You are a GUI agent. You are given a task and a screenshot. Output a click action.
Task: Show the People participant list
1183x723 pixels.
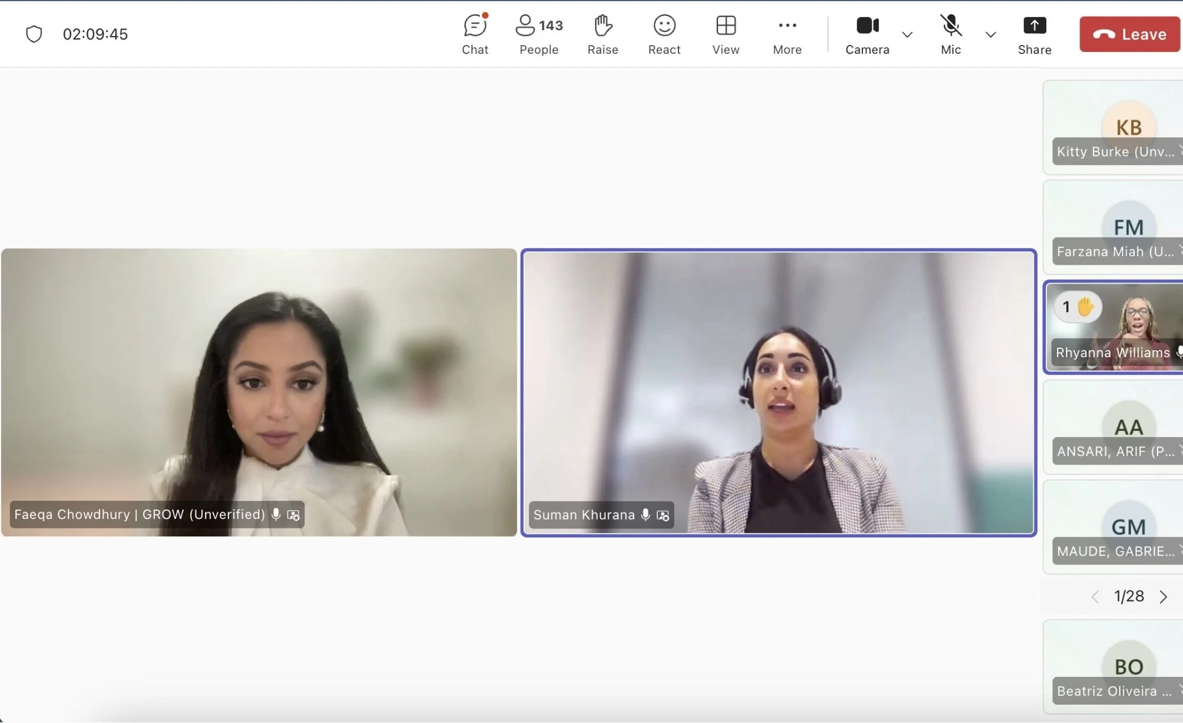[x=538, y=34]
